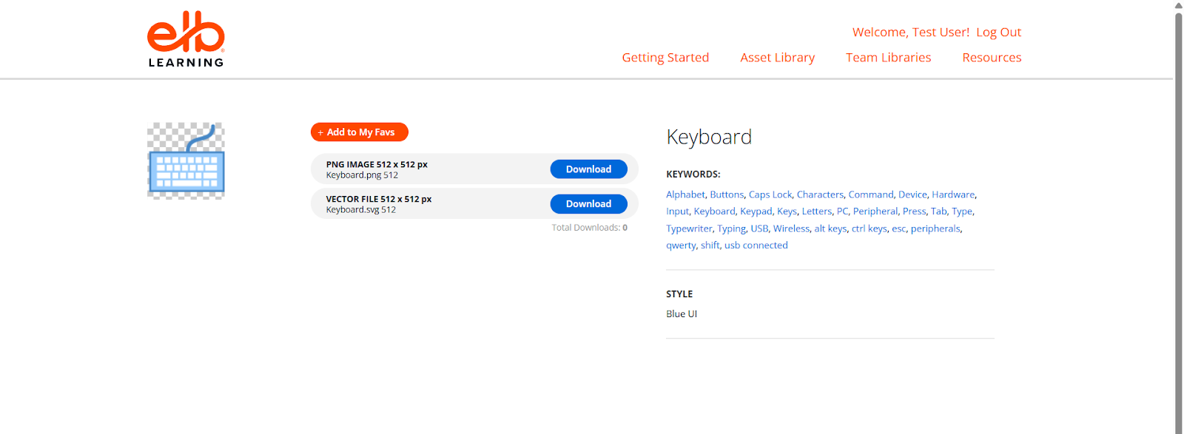Open the qwerty keyword link

681,245
